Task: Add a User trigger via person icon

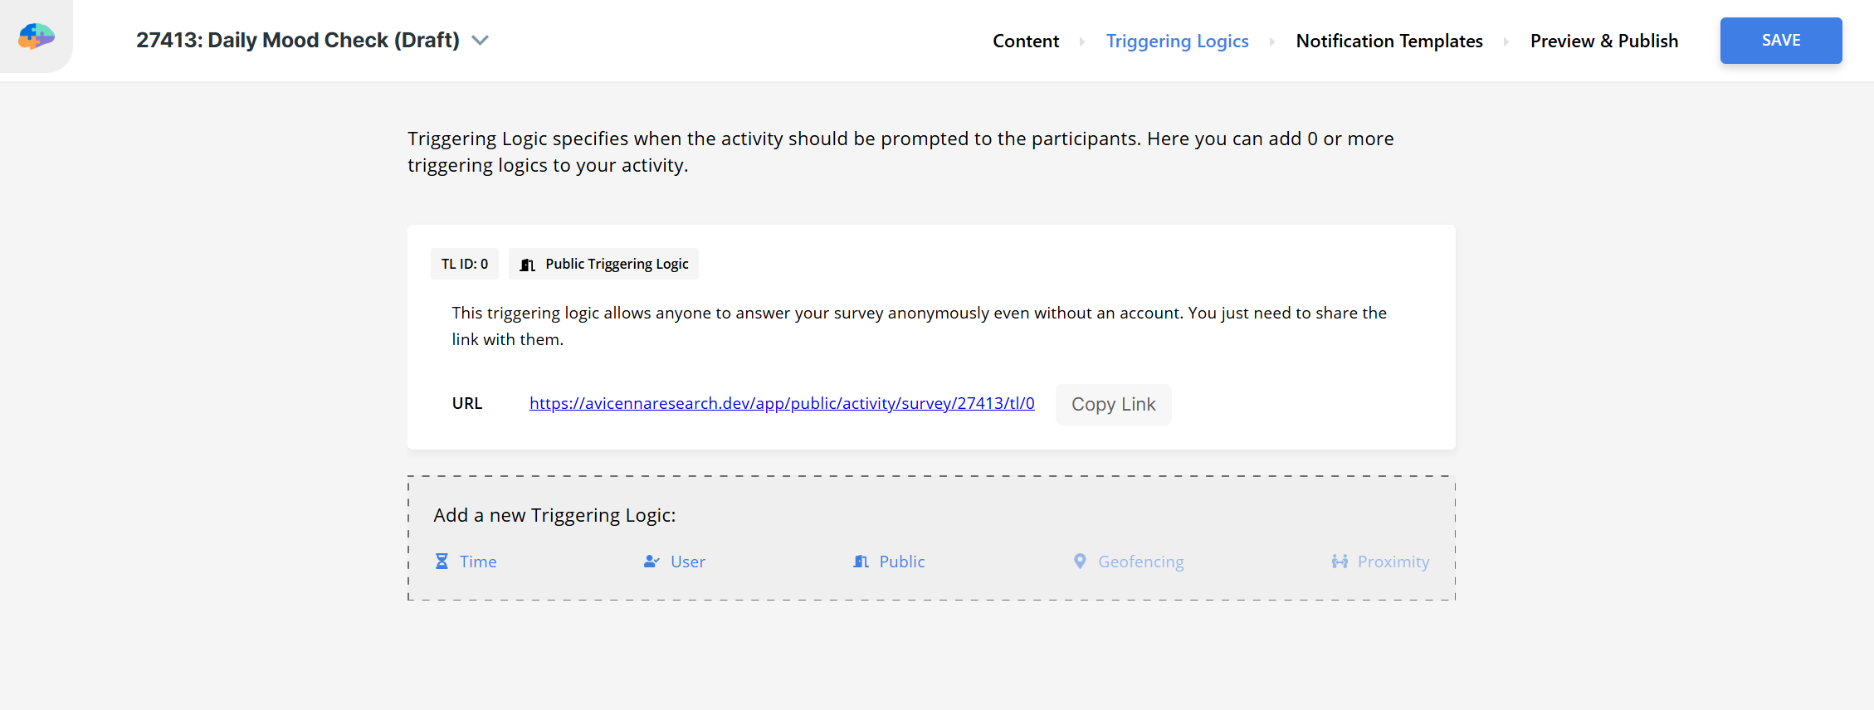Action: click(x=652, y=562)
